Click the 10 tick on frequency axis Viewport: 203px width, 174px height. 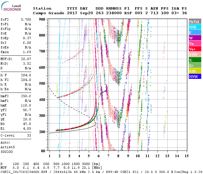click(138, 156)
